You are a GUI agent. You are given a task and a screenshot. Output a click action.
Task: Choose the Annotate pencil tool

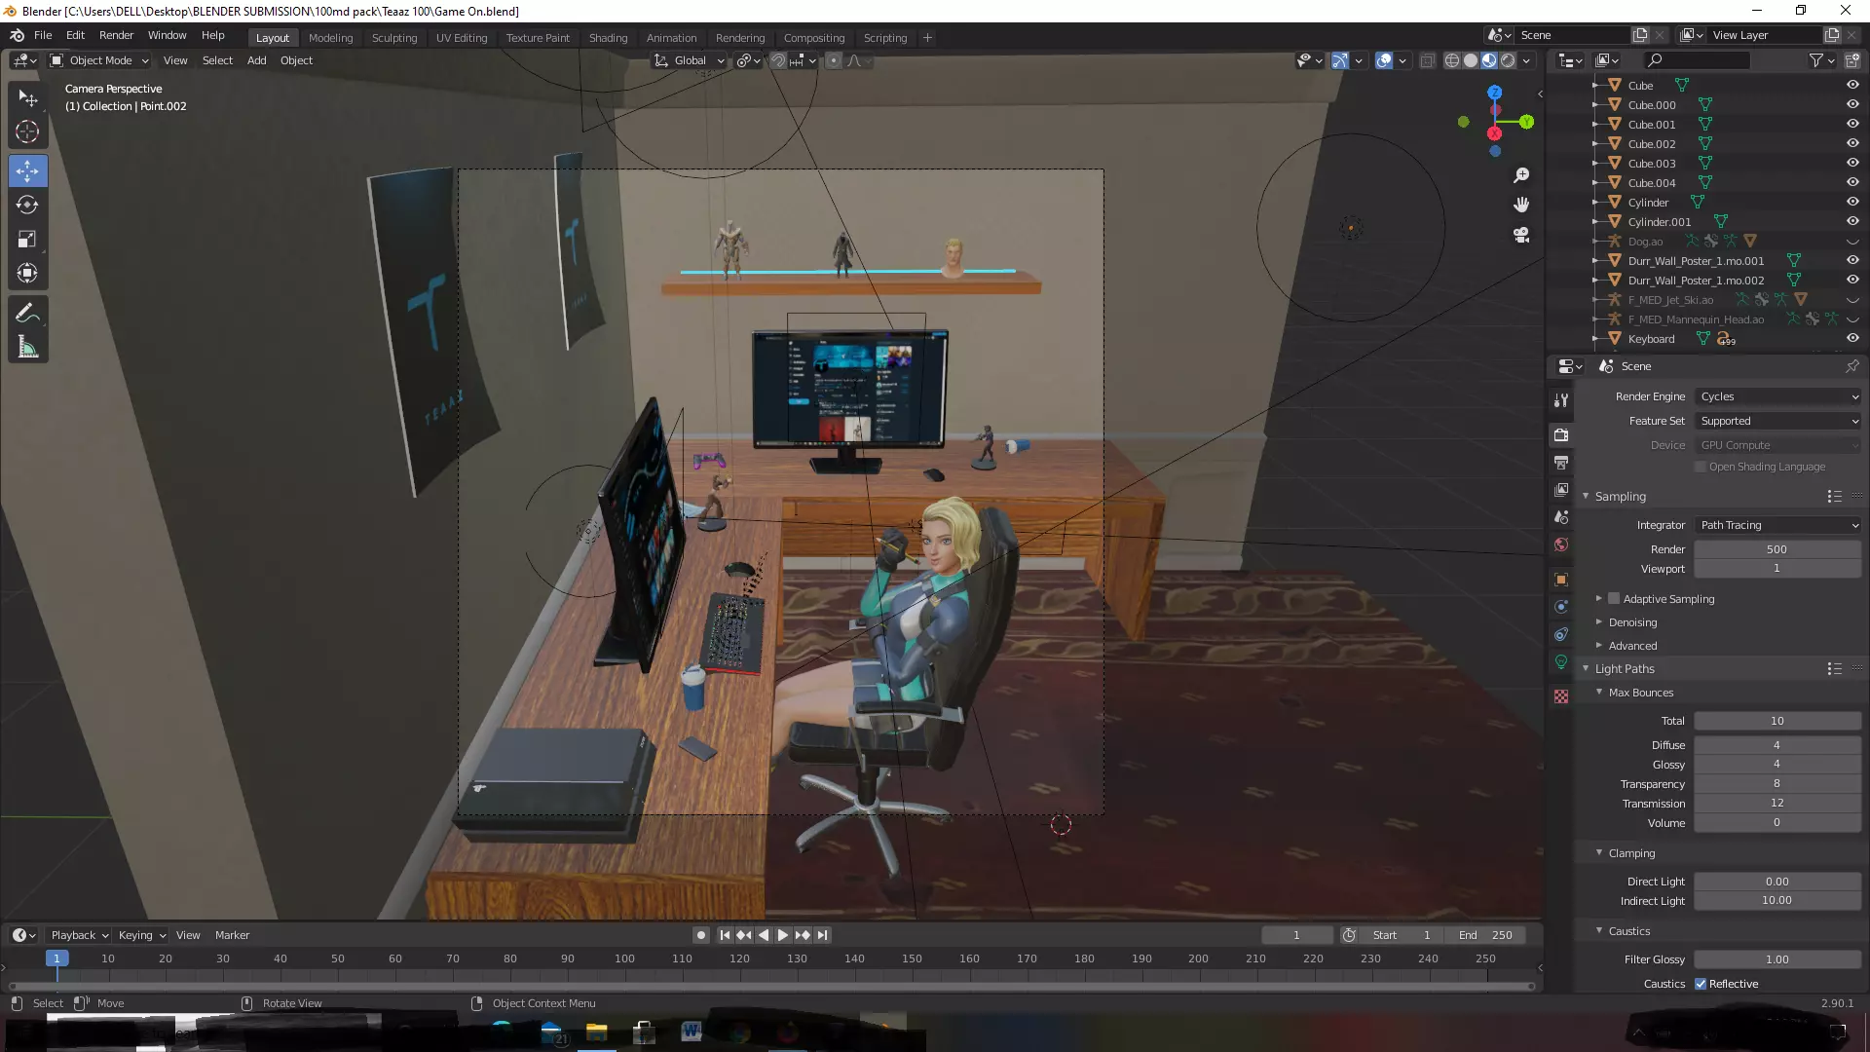[27, 314]
